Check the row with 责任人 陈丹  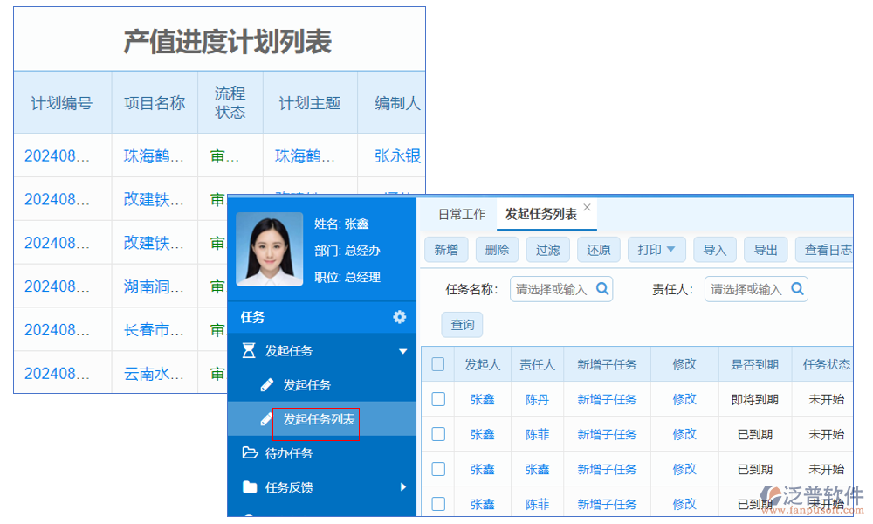438,399
